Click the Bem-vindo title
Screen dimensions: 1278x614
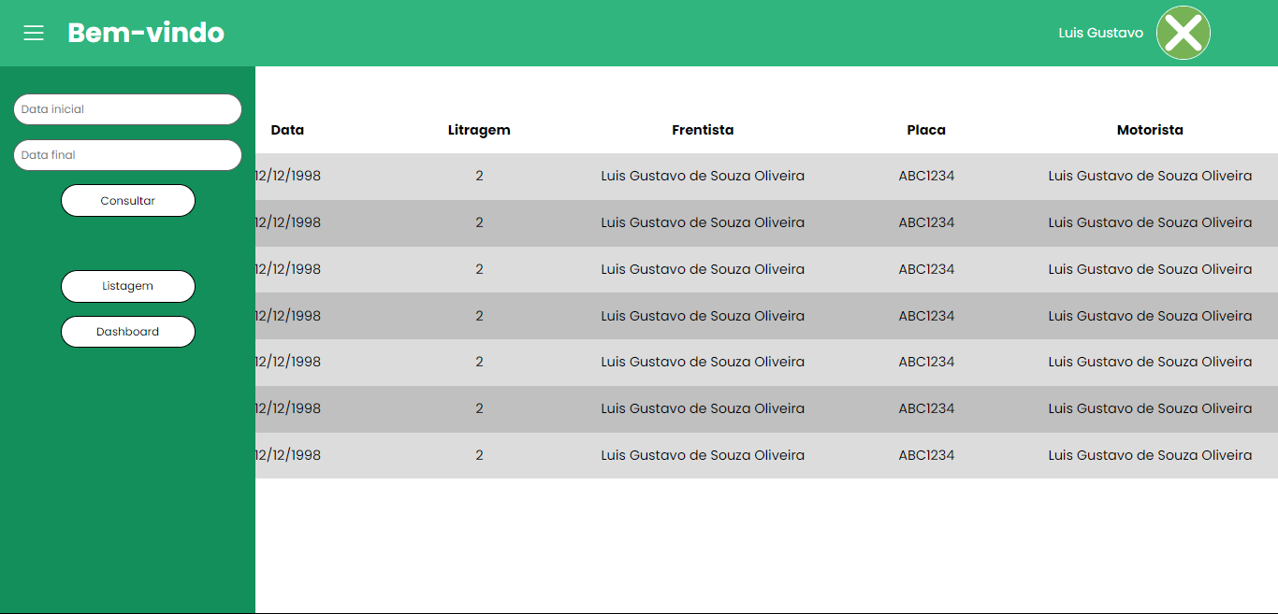point(146,33)
